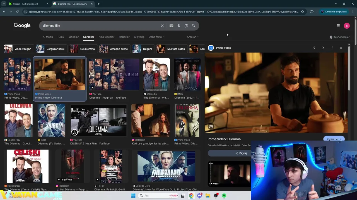Open File Explorer from the taskbar
Screen dimensions: 357x200
coord(208,196)
